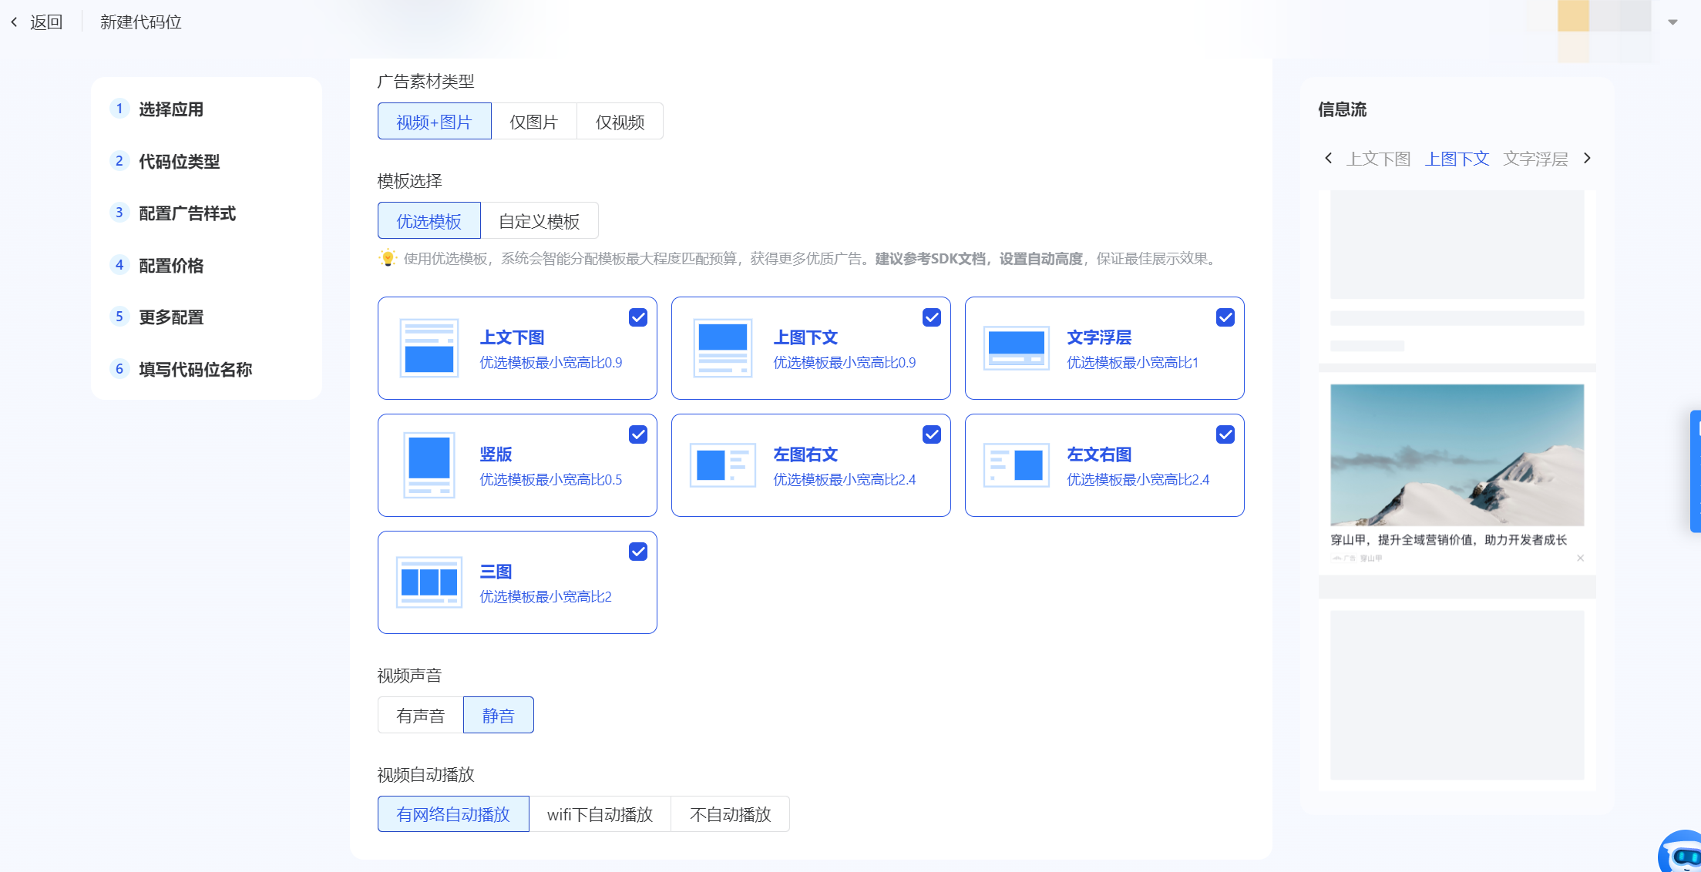The image size is (1701, 872).
Task: Switch preview to 上图下文 tab
Action: 1457,159
